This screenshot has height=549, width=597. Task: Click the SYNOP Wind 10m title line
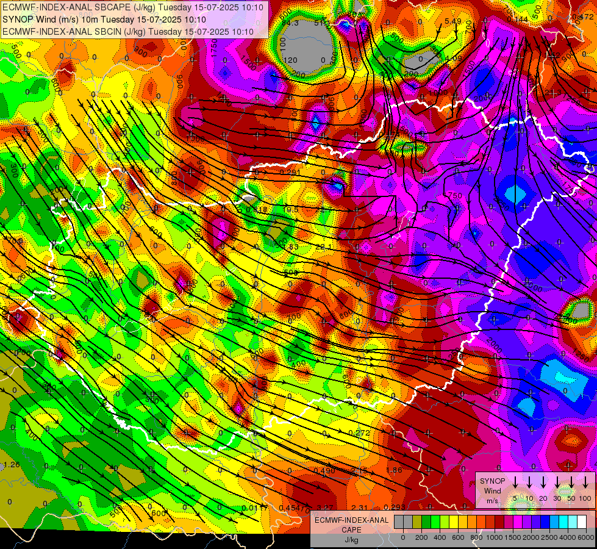click(104, 20)
